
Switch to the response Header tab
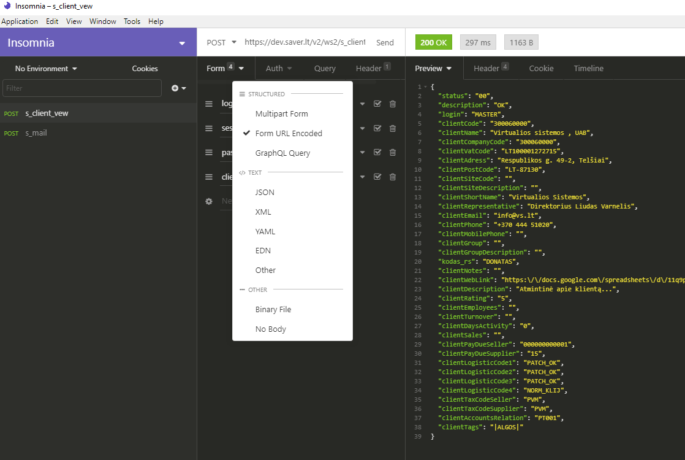pos(491,68)
